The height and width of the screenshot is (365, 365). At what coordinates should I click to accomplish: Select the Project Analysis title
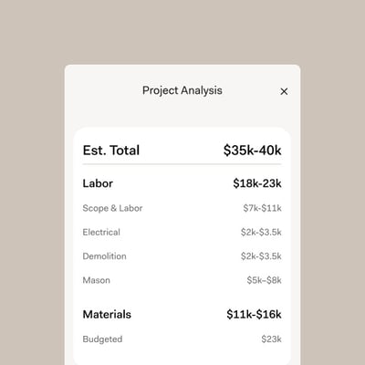tap(182, 90)
